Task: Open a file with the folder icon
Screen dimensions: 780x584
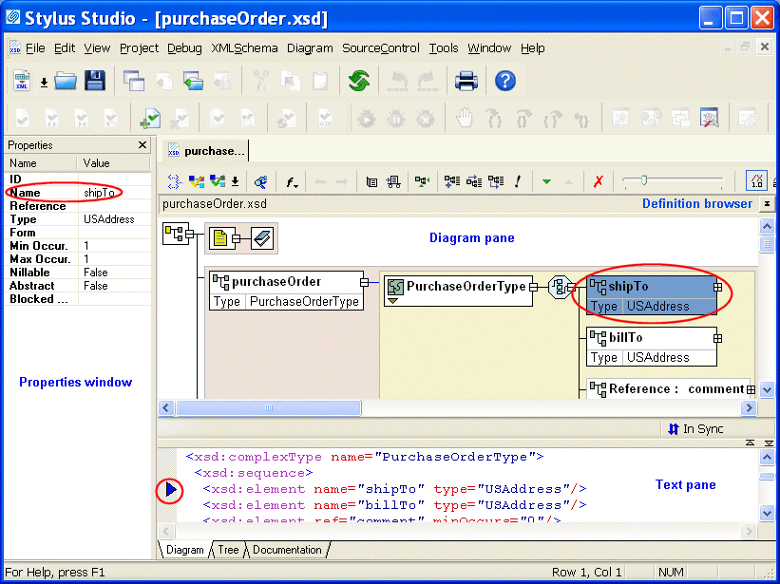Action: pyautogui.click(x=66, y=82)
